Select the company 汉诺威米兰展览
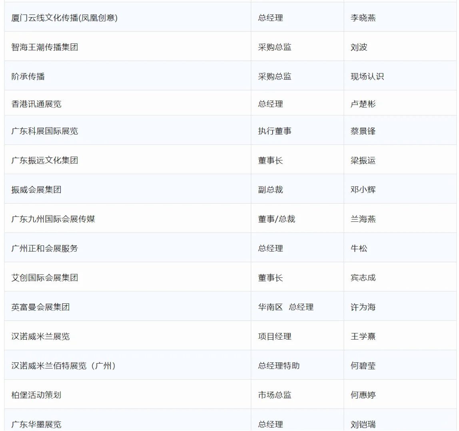This screenshot has width=459, height=431. coord(40,336)
